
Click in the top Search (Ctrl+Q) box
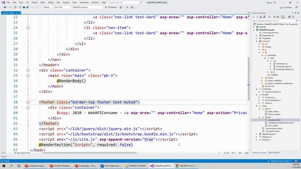(x=126, y=2)
